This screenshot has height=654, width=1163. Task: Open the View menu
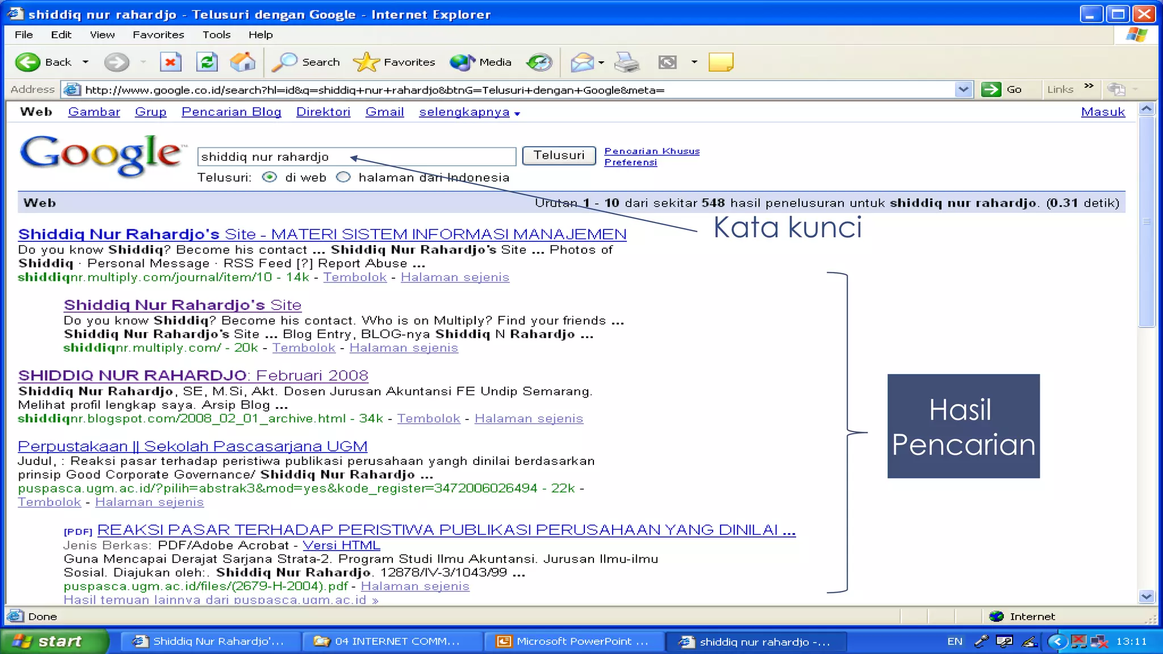point(102,35)
